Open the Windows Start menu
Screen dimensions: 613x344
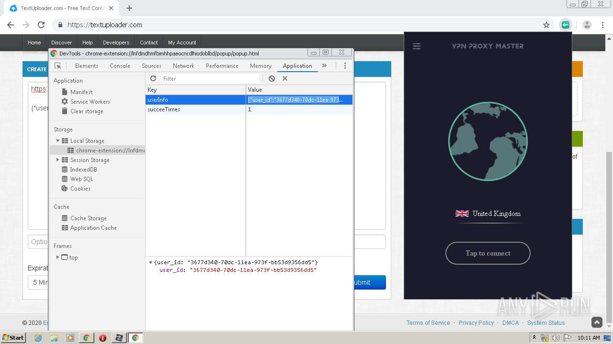tap(13, 337)
